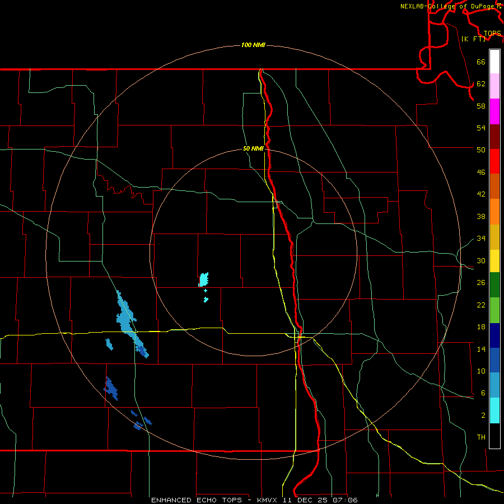Select the "50" legend value
Screen dimensions: 504x504
(x=481, y=150)
